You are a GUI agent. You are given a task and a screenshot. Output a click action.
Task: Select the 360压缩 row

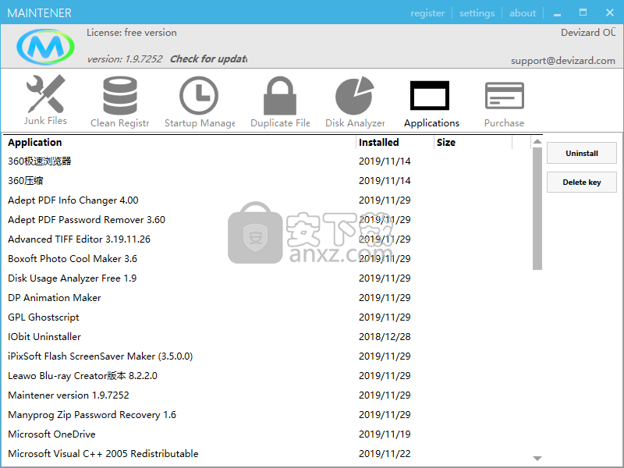[268, 181]
